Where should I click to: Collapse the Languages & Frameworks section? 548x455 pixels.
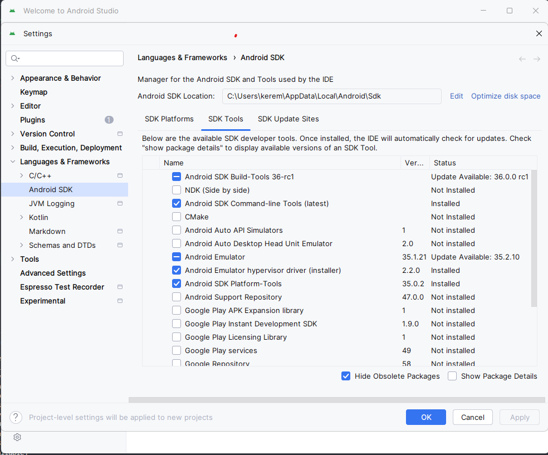12,162
